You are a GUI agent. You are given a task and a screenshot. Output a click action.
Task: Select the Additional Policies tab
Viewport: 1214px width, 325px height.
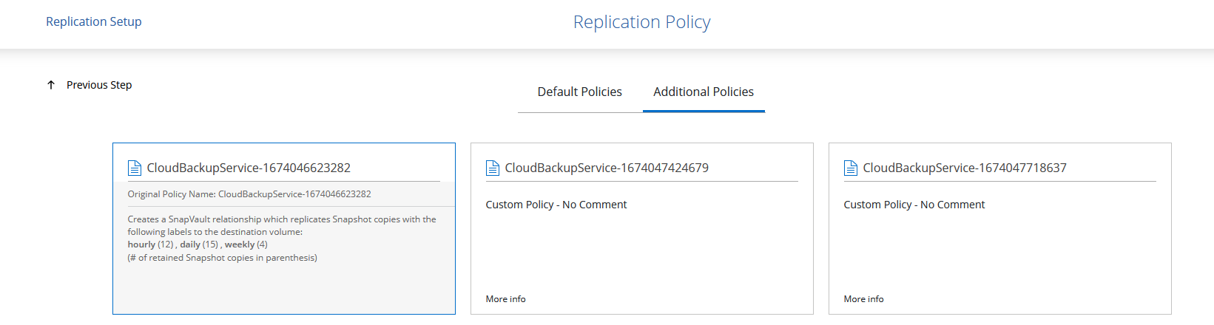coord(703,92)
